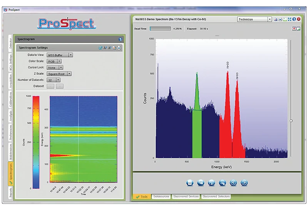Select the Tools bottom tab
Image resolution: width=308 pixels, height=210 pixels.
coord(142,197)
